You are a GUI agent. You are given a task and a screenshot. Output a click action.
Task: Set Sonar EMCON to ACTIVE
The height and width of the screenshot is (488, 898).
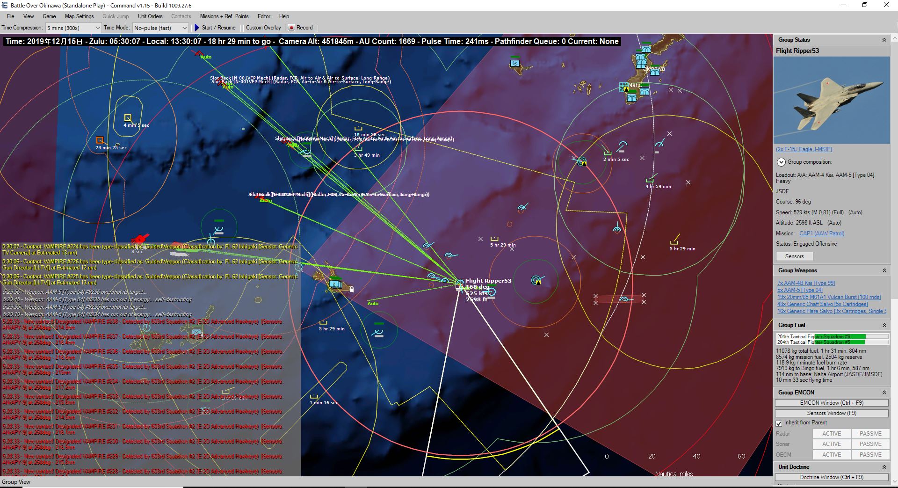click(x=832, y=444)
